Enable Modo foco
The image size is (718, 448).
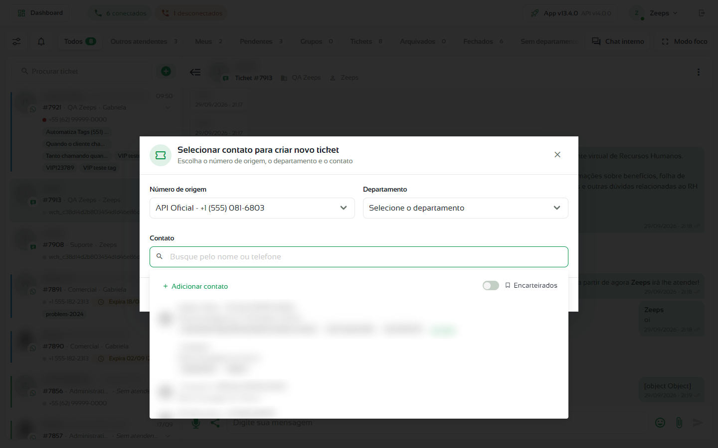(x=685, y=41)
